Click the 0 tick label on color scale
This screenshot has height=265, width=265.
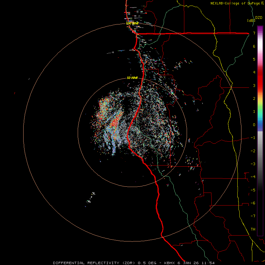pos(254,125)
